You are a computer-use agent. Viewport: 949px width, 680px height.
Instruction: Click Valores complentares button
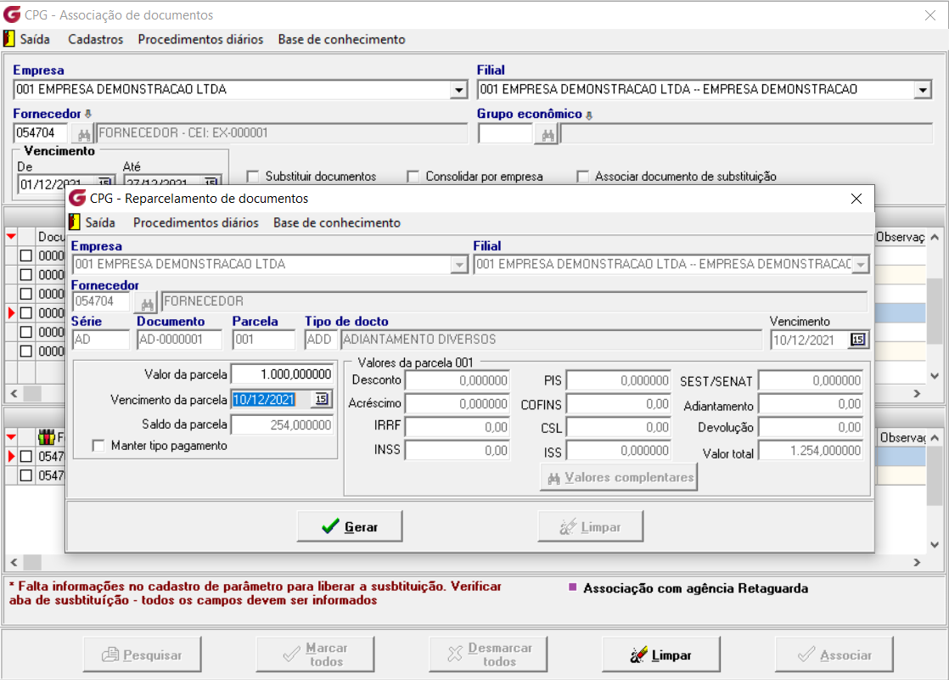point(619,477)
